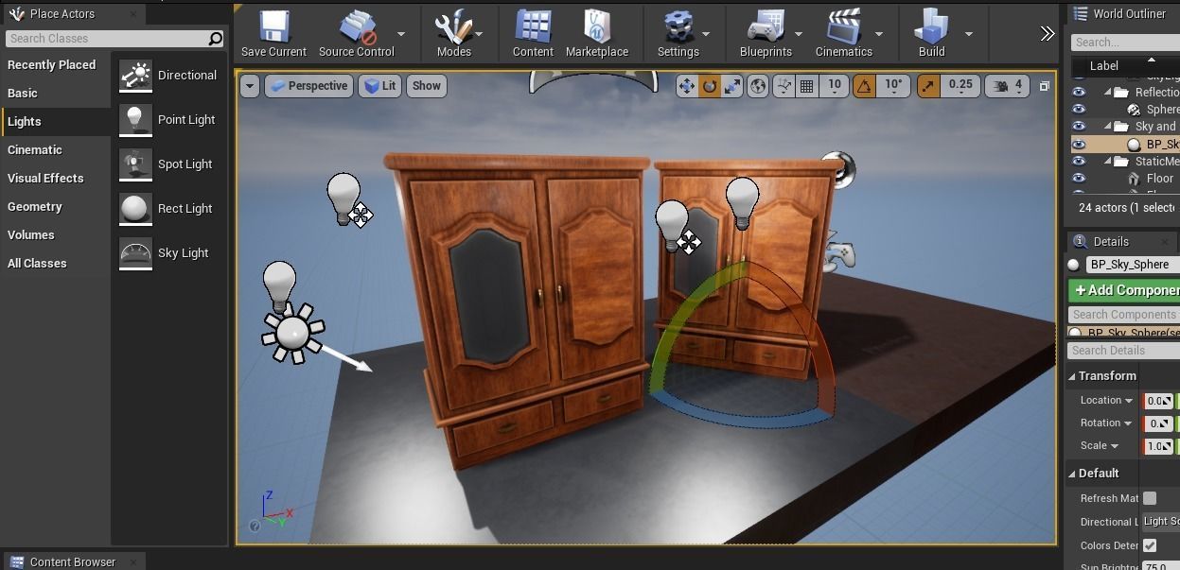Open the camera speed 4 dropdown
Screen dimensions: 1180x570
tap(1010, 86)
